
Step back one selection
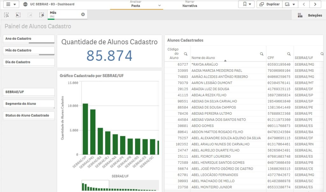[x=18, y=15]
